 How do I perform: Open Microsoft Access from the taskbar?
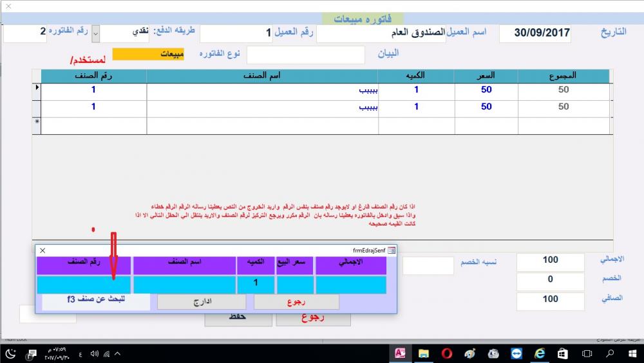400,353
